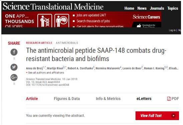Click the Apple App Store download badge
Viewport: 183px width, 125px height.
tap(147, 25)
